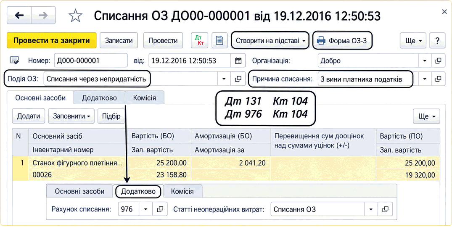Open the Подія ОЗ record with the open icon
The width and height of the screenshot is (452, 227).
pos(238,79)
